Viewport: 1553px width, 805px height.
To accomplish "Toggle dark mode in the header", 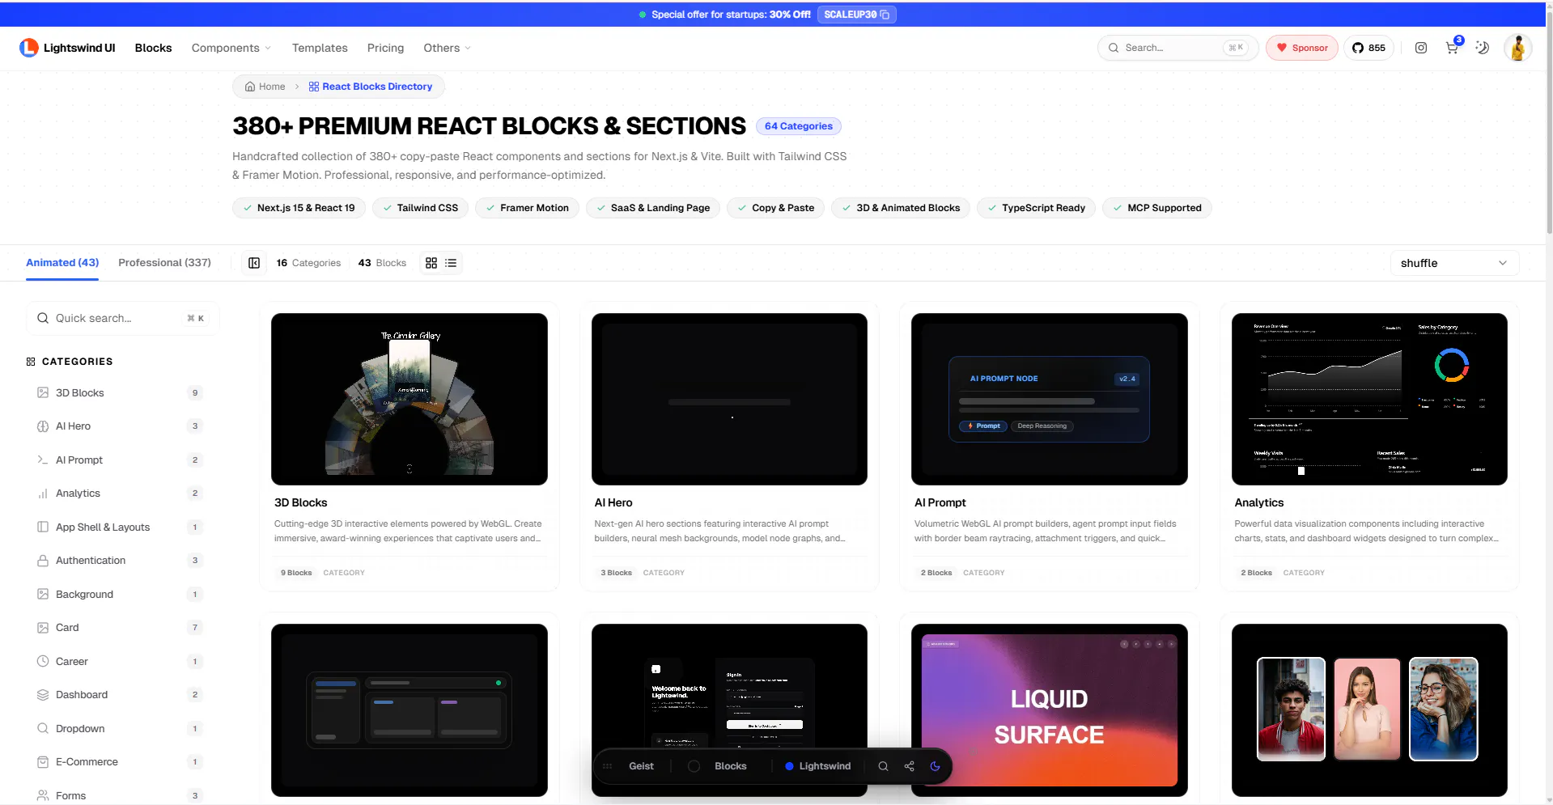I will pyautogui.click(x=1483, y=48).
